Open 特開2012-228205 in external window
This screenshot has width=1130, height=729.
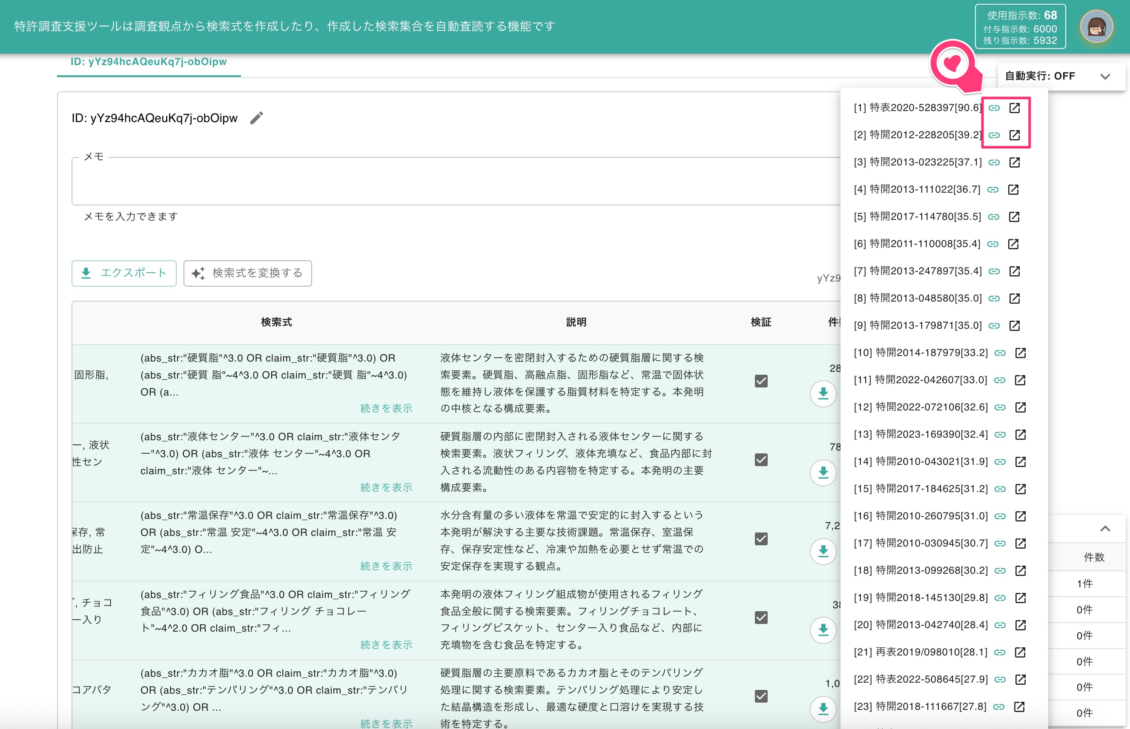coord(1014,135)
